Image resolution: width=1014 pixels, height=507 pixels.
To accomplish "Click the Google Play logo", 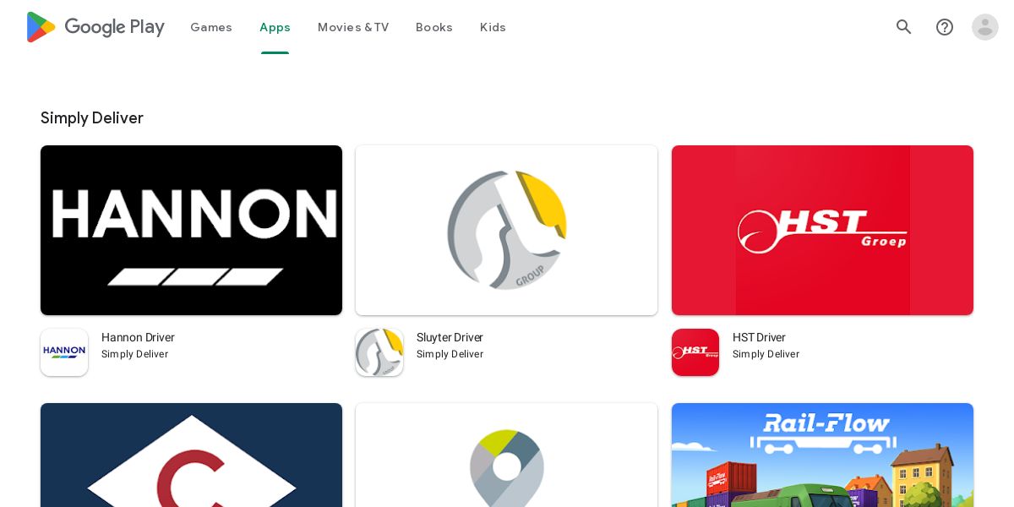I will (x=95, y=27).
